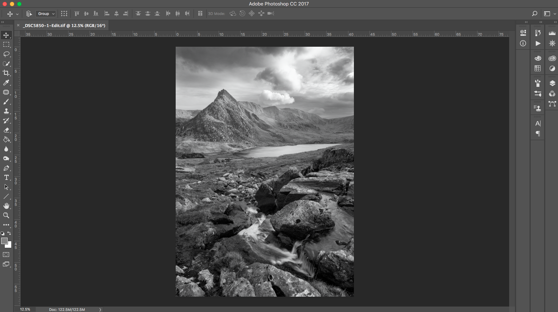Open the History panel
Screen dimensions: 558x312
[x=538, y=33]
